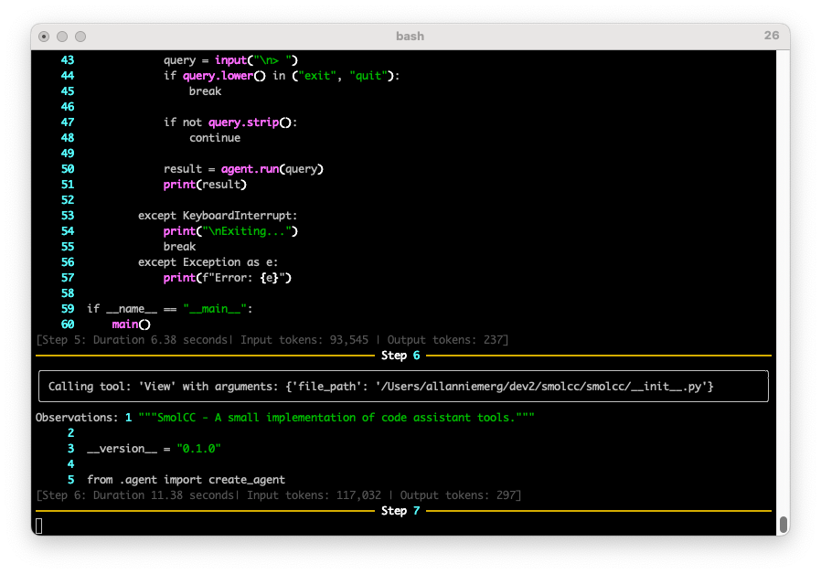Click 'break' on line 55
Screen dimensions: 821x574
(179, 247)
